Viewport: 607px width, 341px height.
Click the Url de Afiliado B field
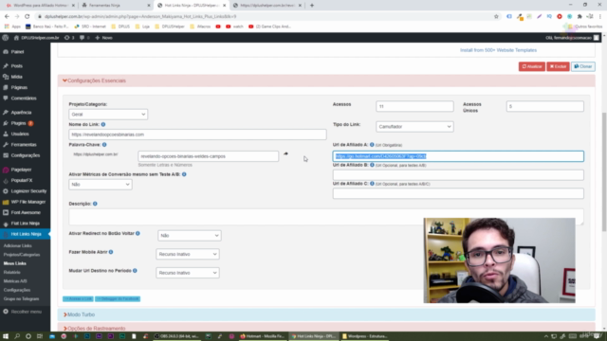458,174
